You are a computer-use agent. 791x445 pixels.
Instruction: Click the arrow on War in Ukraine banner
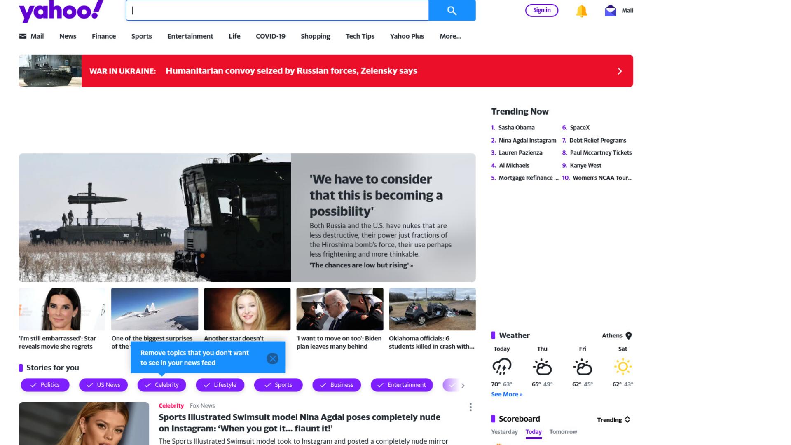[x=620, y=71]
